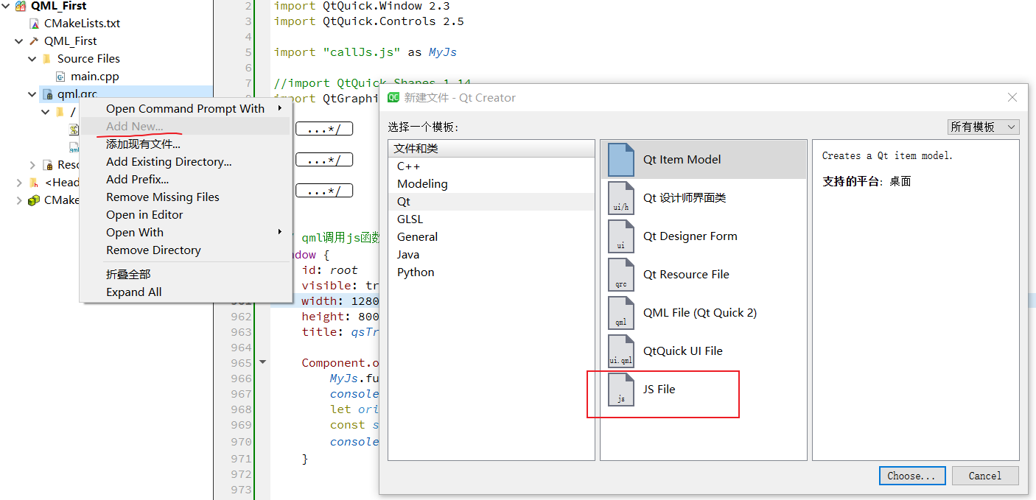Collapse the qml.qrc node
Screen dimensions: 1036x500
tap(32, 94)
